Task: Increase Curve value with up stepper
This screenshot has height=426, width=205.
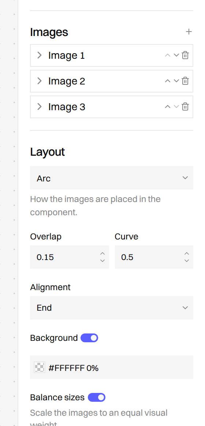Action: click(x=187, y=253)
